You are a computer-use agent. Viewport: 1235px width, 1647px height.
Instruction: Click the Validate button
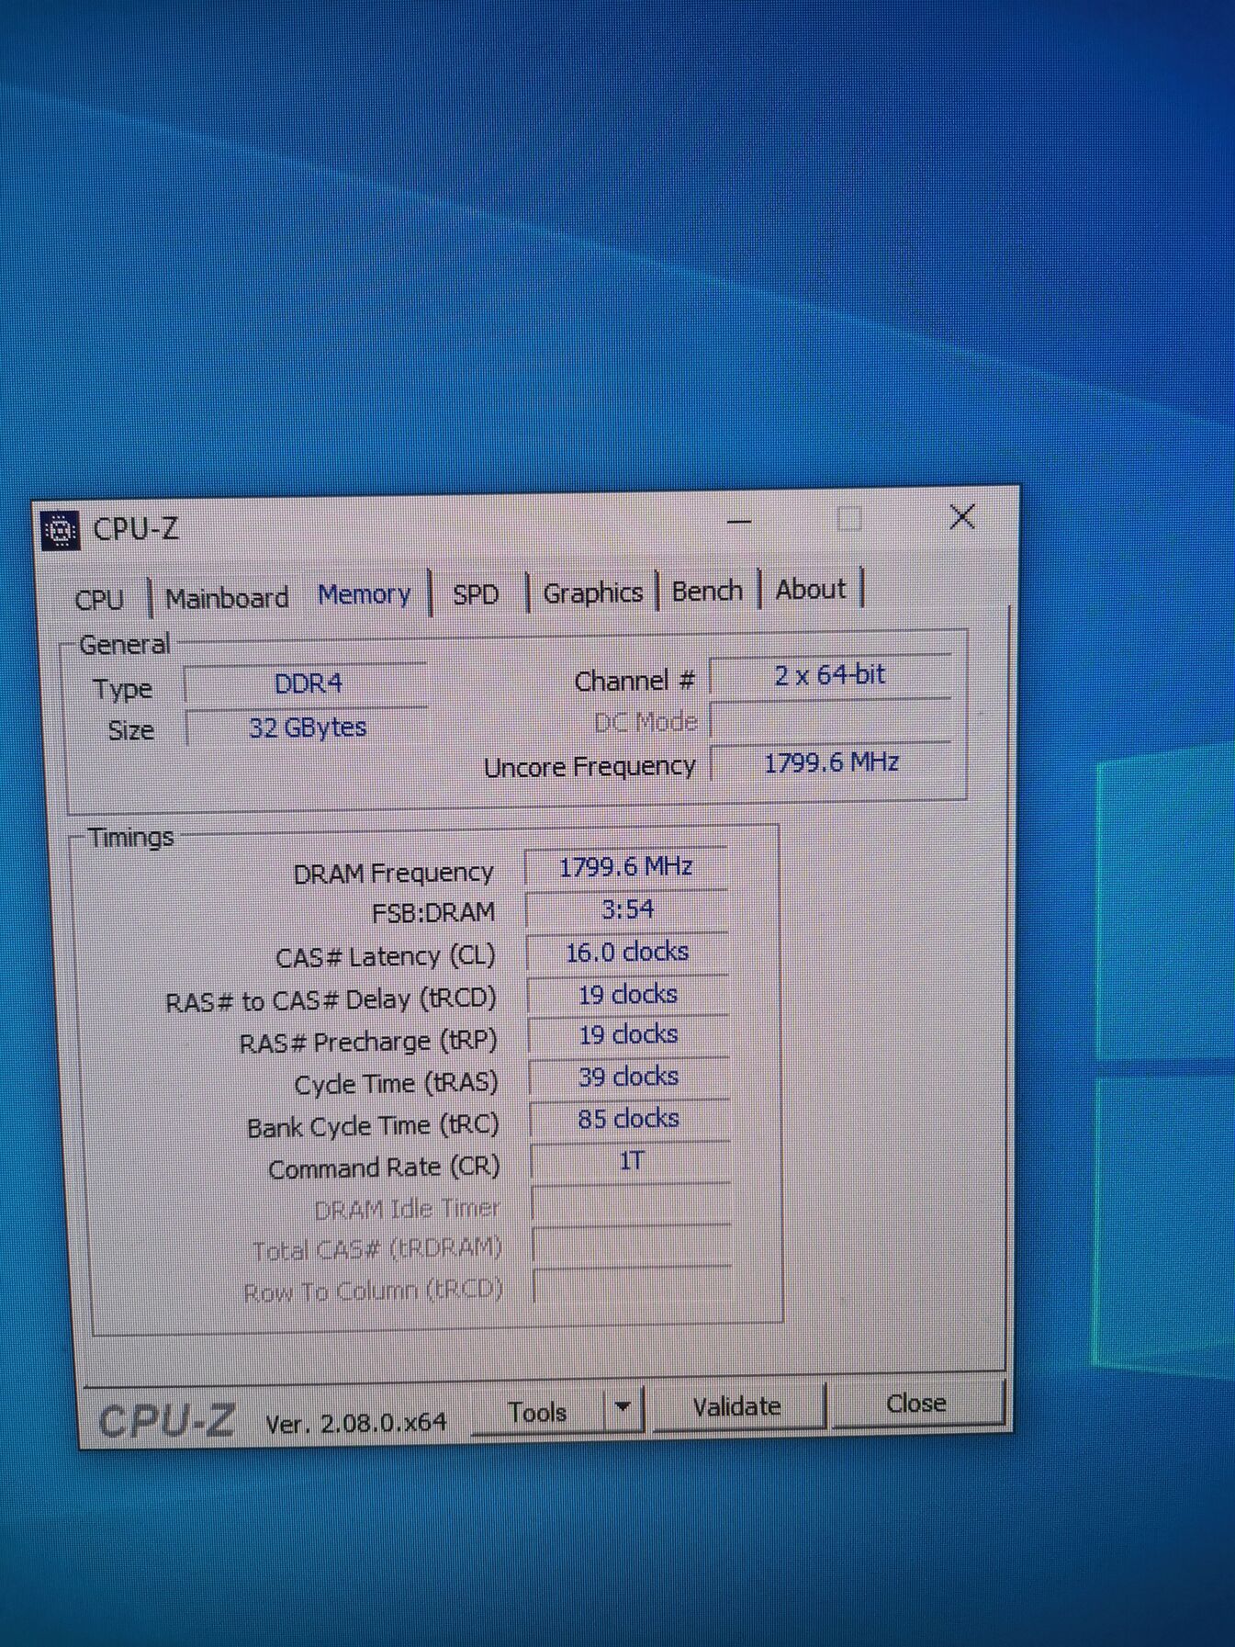pyautogui.click(x=737, y=1406)
